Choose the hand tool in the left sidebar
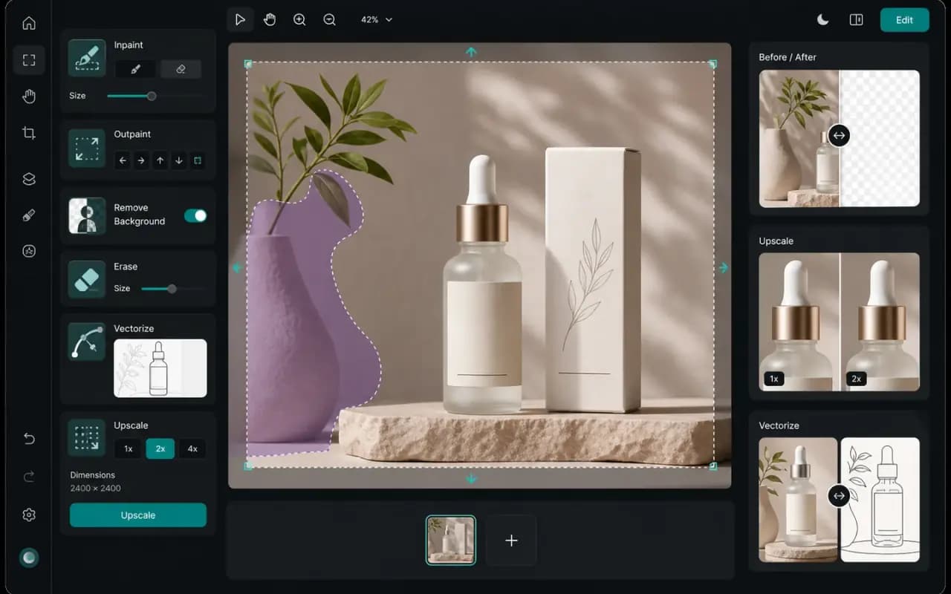Image resolution: width=951 pixels, height=594 pixels. [x=29, y=97]
